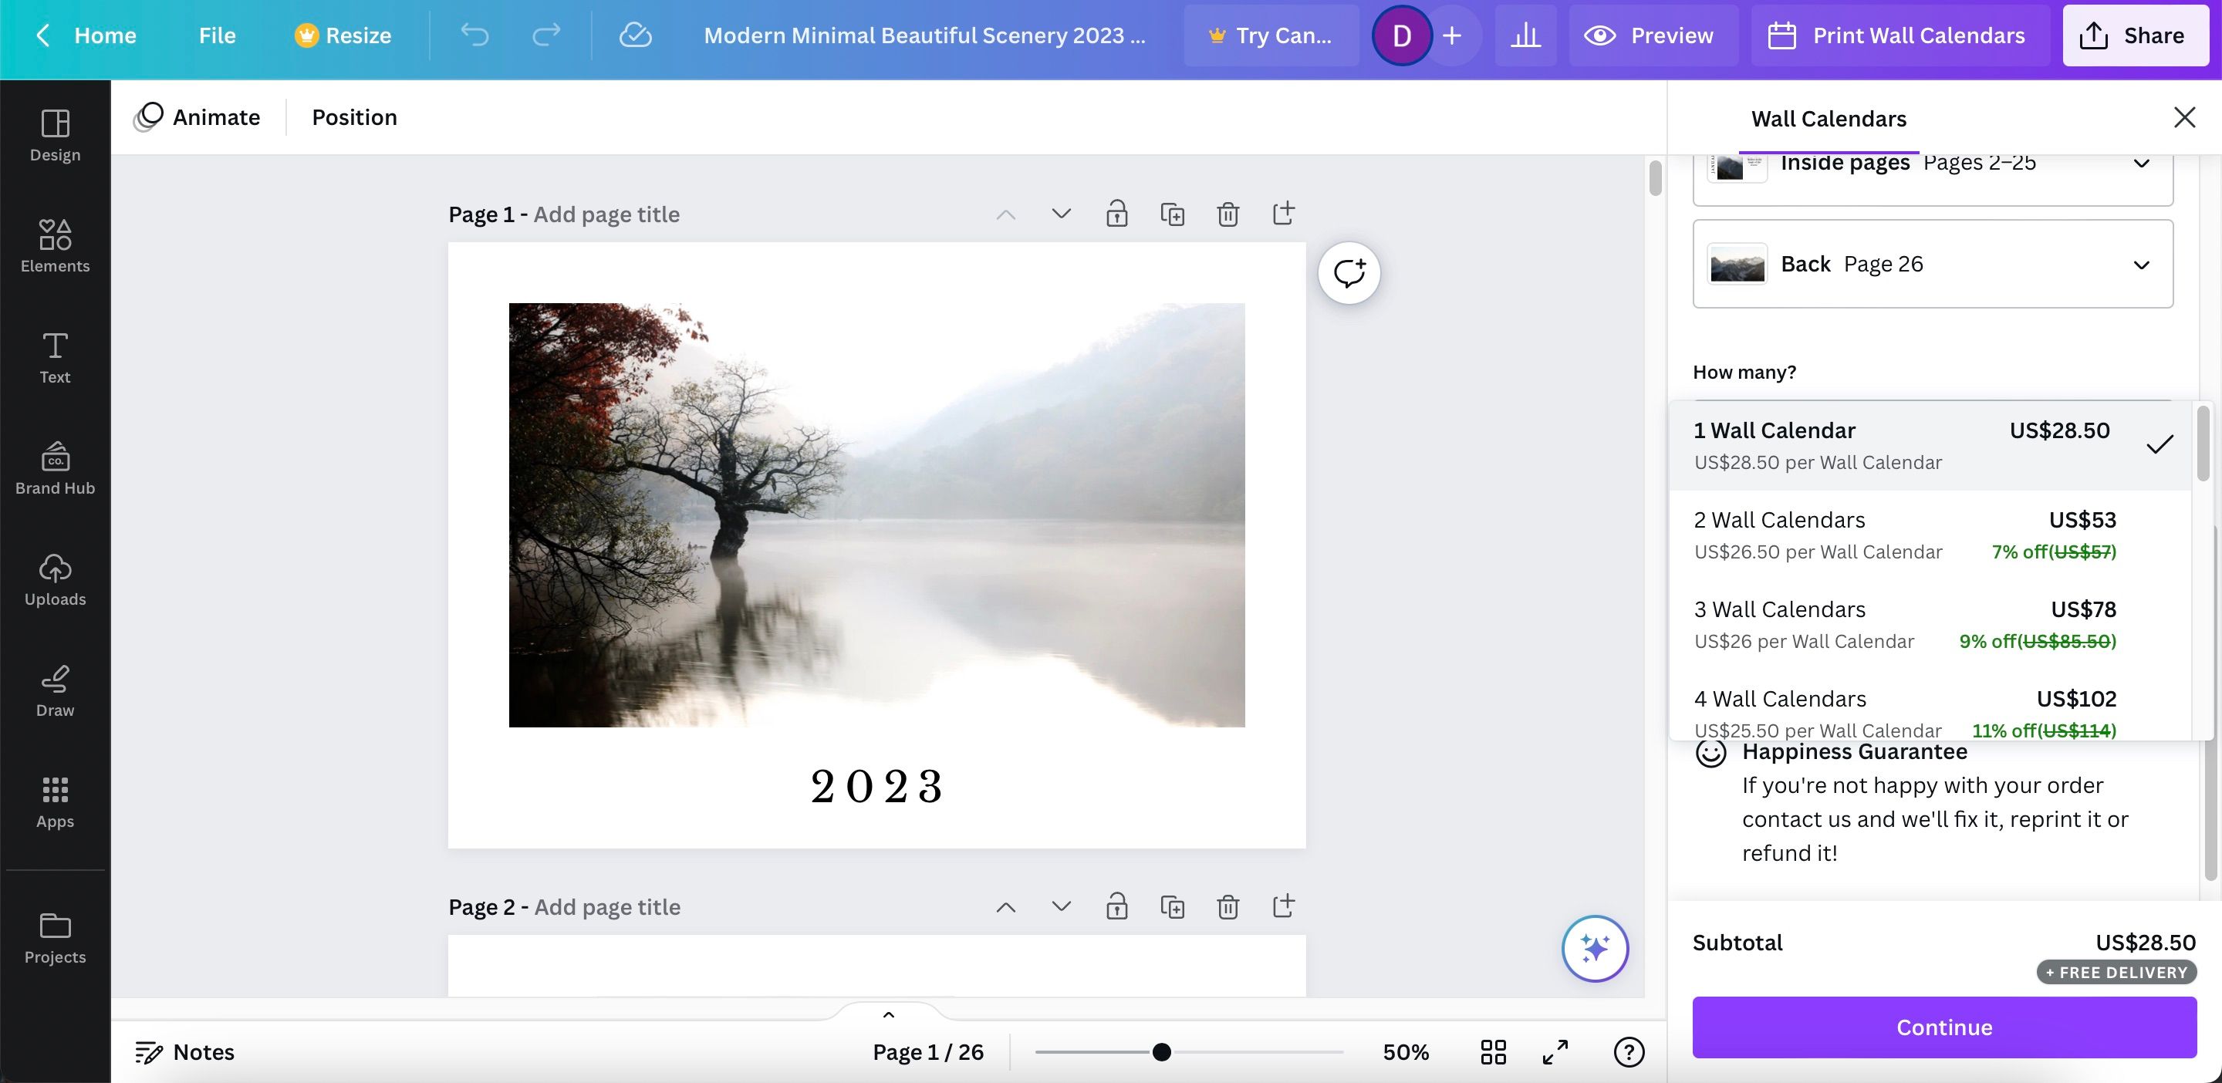This screenshot has height=1083, width=2222.
Task: Open the Elements panel in sidebar
Action: pyautogui.click(x=56, y=246)
